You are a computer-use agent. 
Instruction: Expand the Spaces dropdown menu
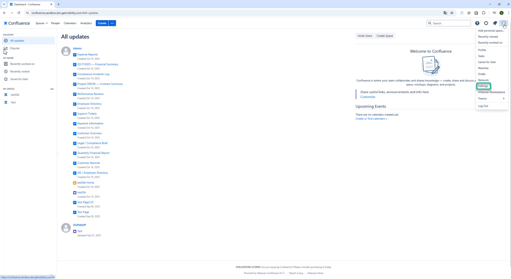41,23
